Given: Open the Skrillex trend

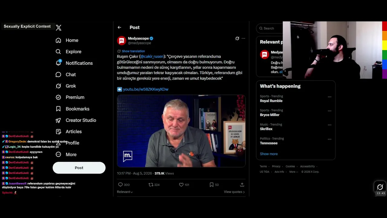Looking at the screenshot, I should pyautogui.click(x=266, y=129).
